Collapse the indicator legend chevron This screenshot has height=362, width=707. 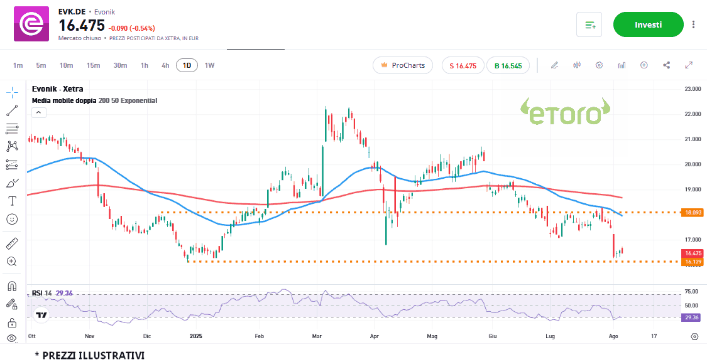click(x=38, y=112)
